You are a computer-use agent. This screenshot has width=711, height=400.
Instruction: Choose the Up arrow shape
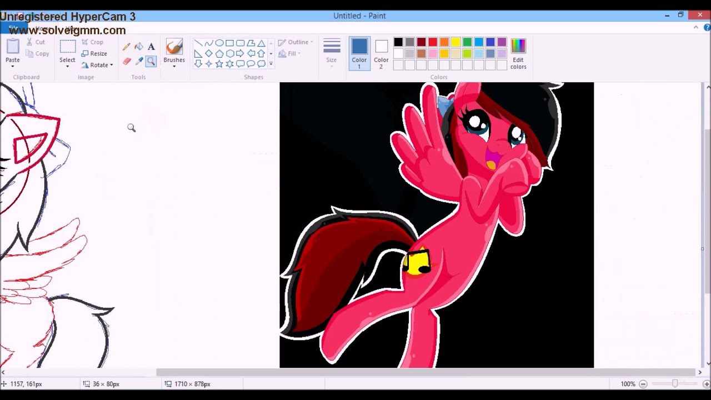coord(261,53)
